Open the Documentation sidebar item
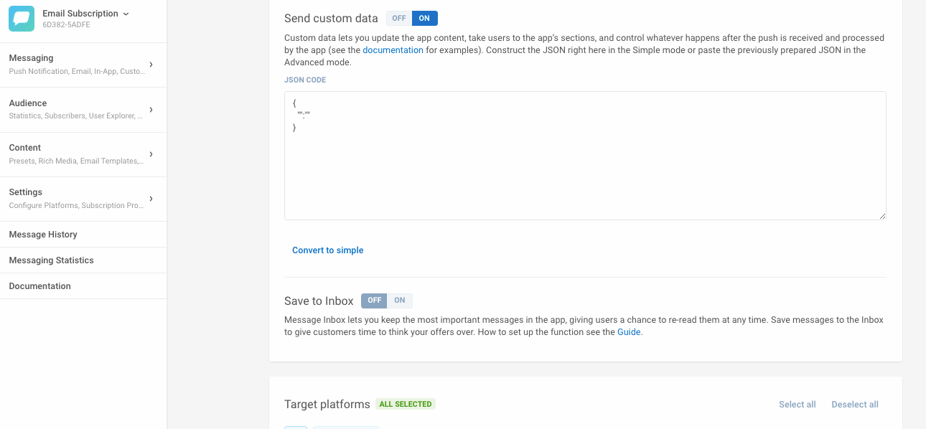This screenshot has height=429, width=926. click(x=39, y=286)
